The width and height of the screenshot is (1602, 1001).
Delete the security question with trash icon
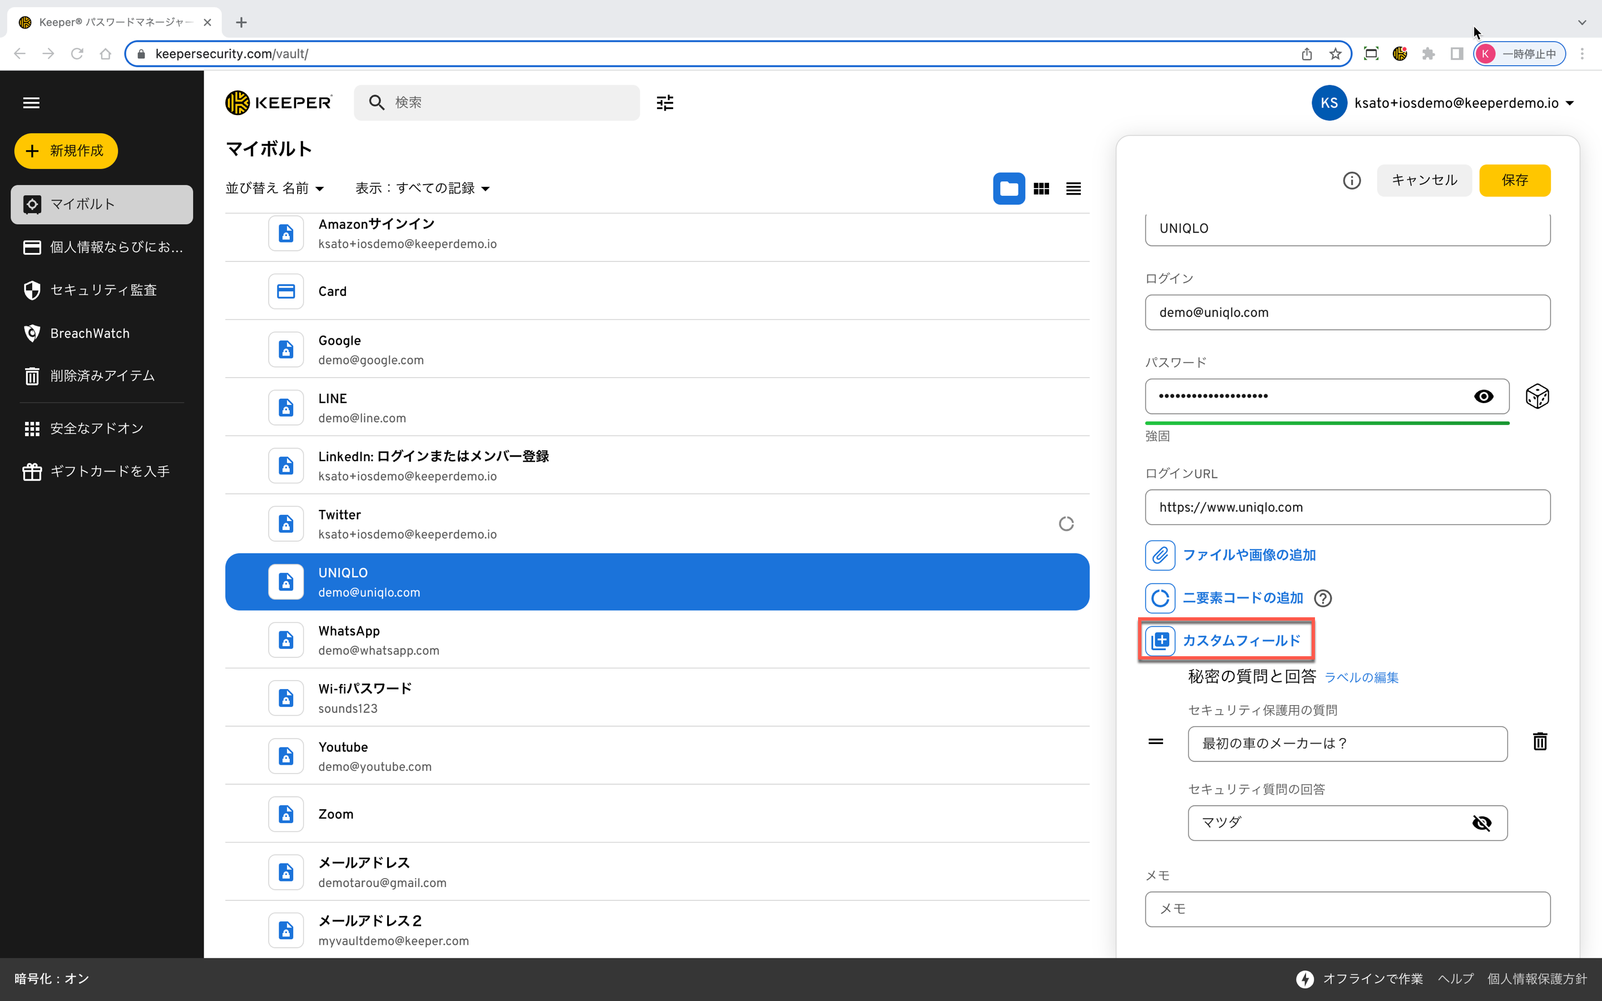pyautogui.click(x=1540, y=742)
